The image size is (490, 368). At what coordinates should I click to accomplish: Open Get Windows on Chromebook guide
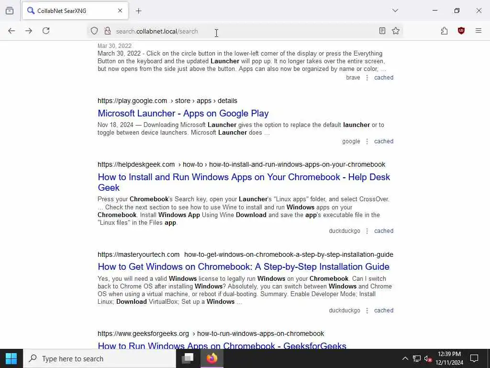tap(244, 266)
